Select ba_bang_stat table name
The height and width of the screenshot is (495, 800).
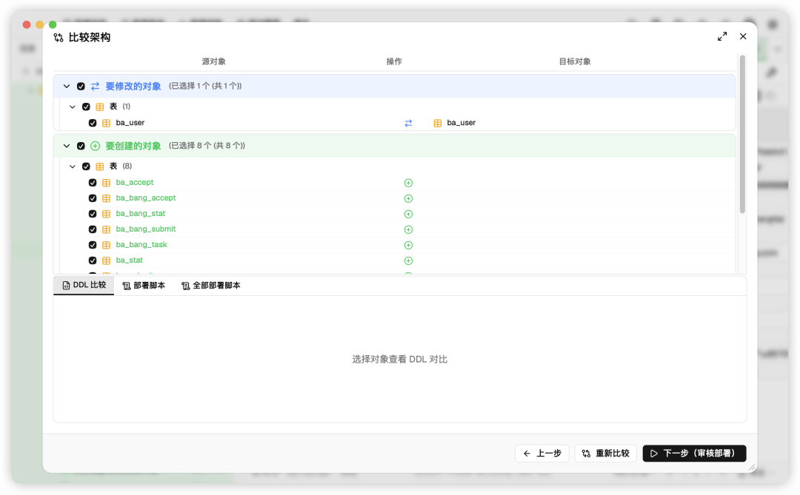click(x=141, y=213)
